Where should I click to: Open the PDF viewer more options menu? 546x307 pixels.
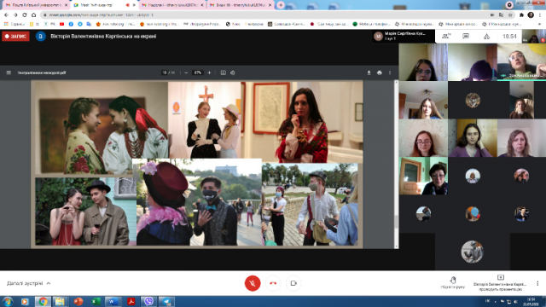pyautogui.click(x=390, y=72)
